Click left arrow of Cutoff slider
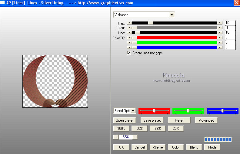The width and height of the screenshot is (240, 154). pos(129,28)
